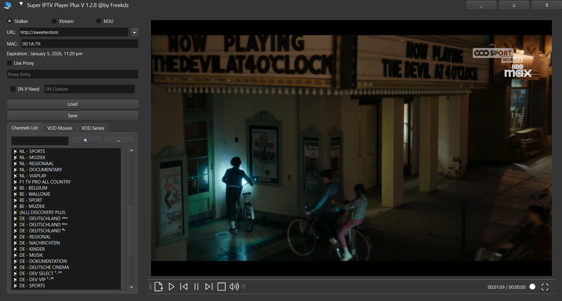Enable the Use Proxy checkbox

pos(10,63)
